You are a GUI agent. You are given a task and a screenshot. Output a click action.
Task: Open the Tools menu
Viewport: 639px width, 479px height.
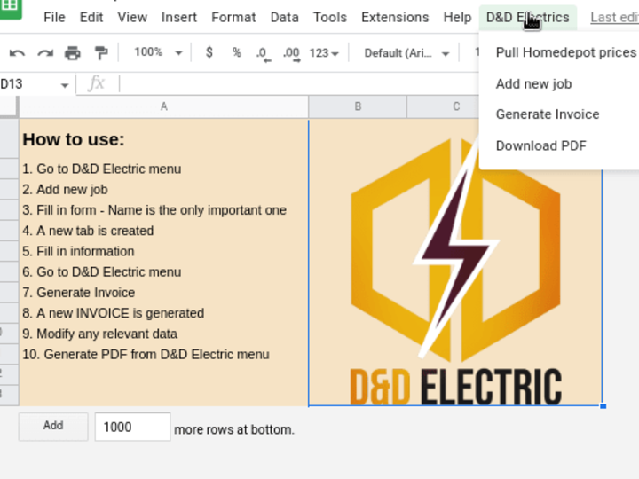click(330, 18)
